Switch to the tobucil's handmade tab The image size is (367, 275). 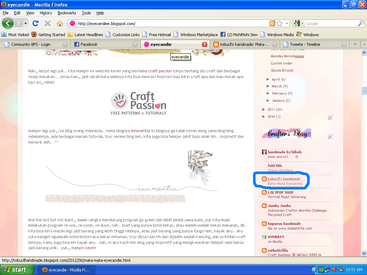tap(245, 44)
